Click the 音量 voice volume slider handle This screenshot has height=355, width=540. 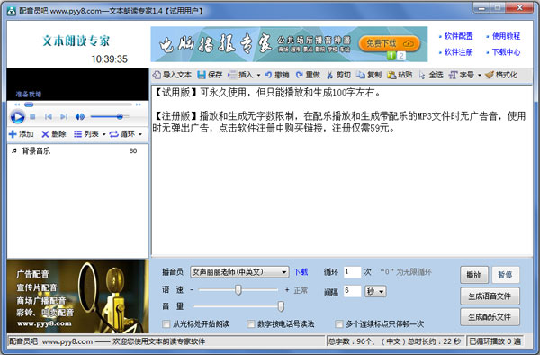[281, 306]
